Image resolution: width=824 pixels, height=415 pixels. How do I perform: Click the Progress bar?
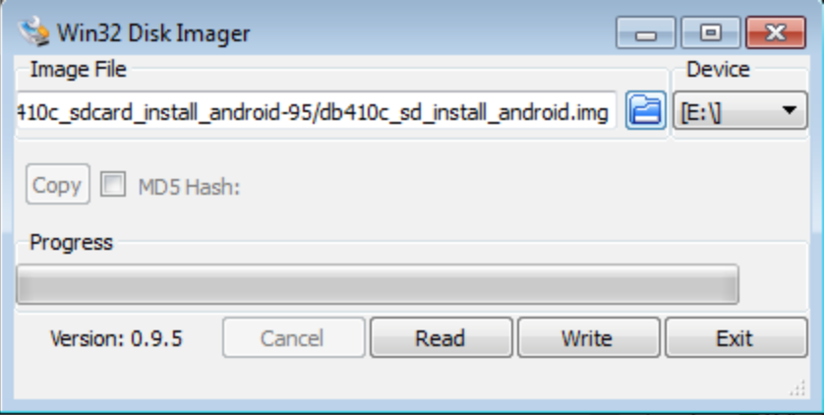[x=378, y=284]
